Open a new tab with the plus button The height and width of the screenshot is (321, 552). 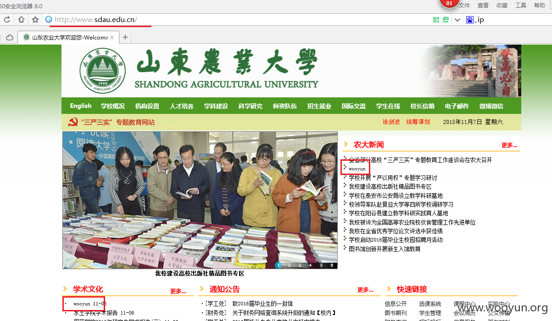(125, 37)
